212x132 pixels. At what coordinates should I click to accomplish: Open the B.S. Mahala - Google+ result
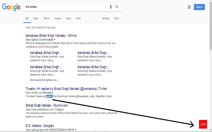pos(40,126)
